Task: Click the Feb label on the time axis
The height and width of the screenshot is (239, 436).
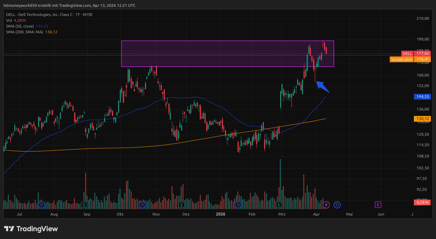Action: point(252,214)
